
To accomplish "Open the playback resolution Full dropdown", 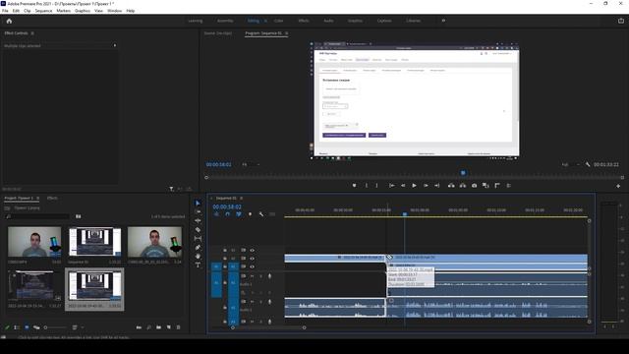I will point(570,164).
